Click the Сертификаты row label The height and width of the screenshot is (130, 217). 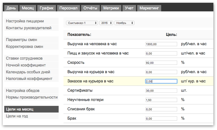80,90
